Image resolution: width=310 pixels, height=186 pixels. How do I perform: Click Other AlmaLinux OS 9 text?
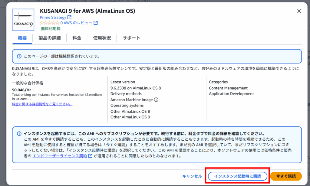(x=130, y=117)
